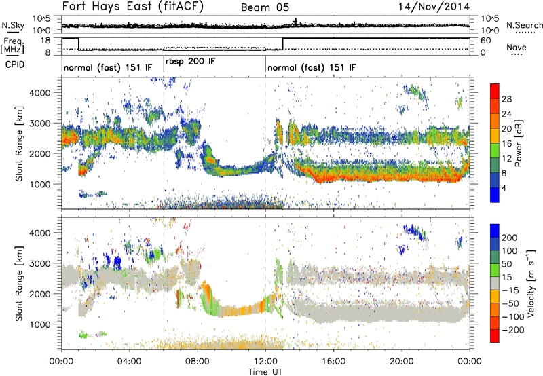The image size is (543, 376).
Task: Click the 'Fort Hays East (fitACF)' title
Action: coord(132,7)
